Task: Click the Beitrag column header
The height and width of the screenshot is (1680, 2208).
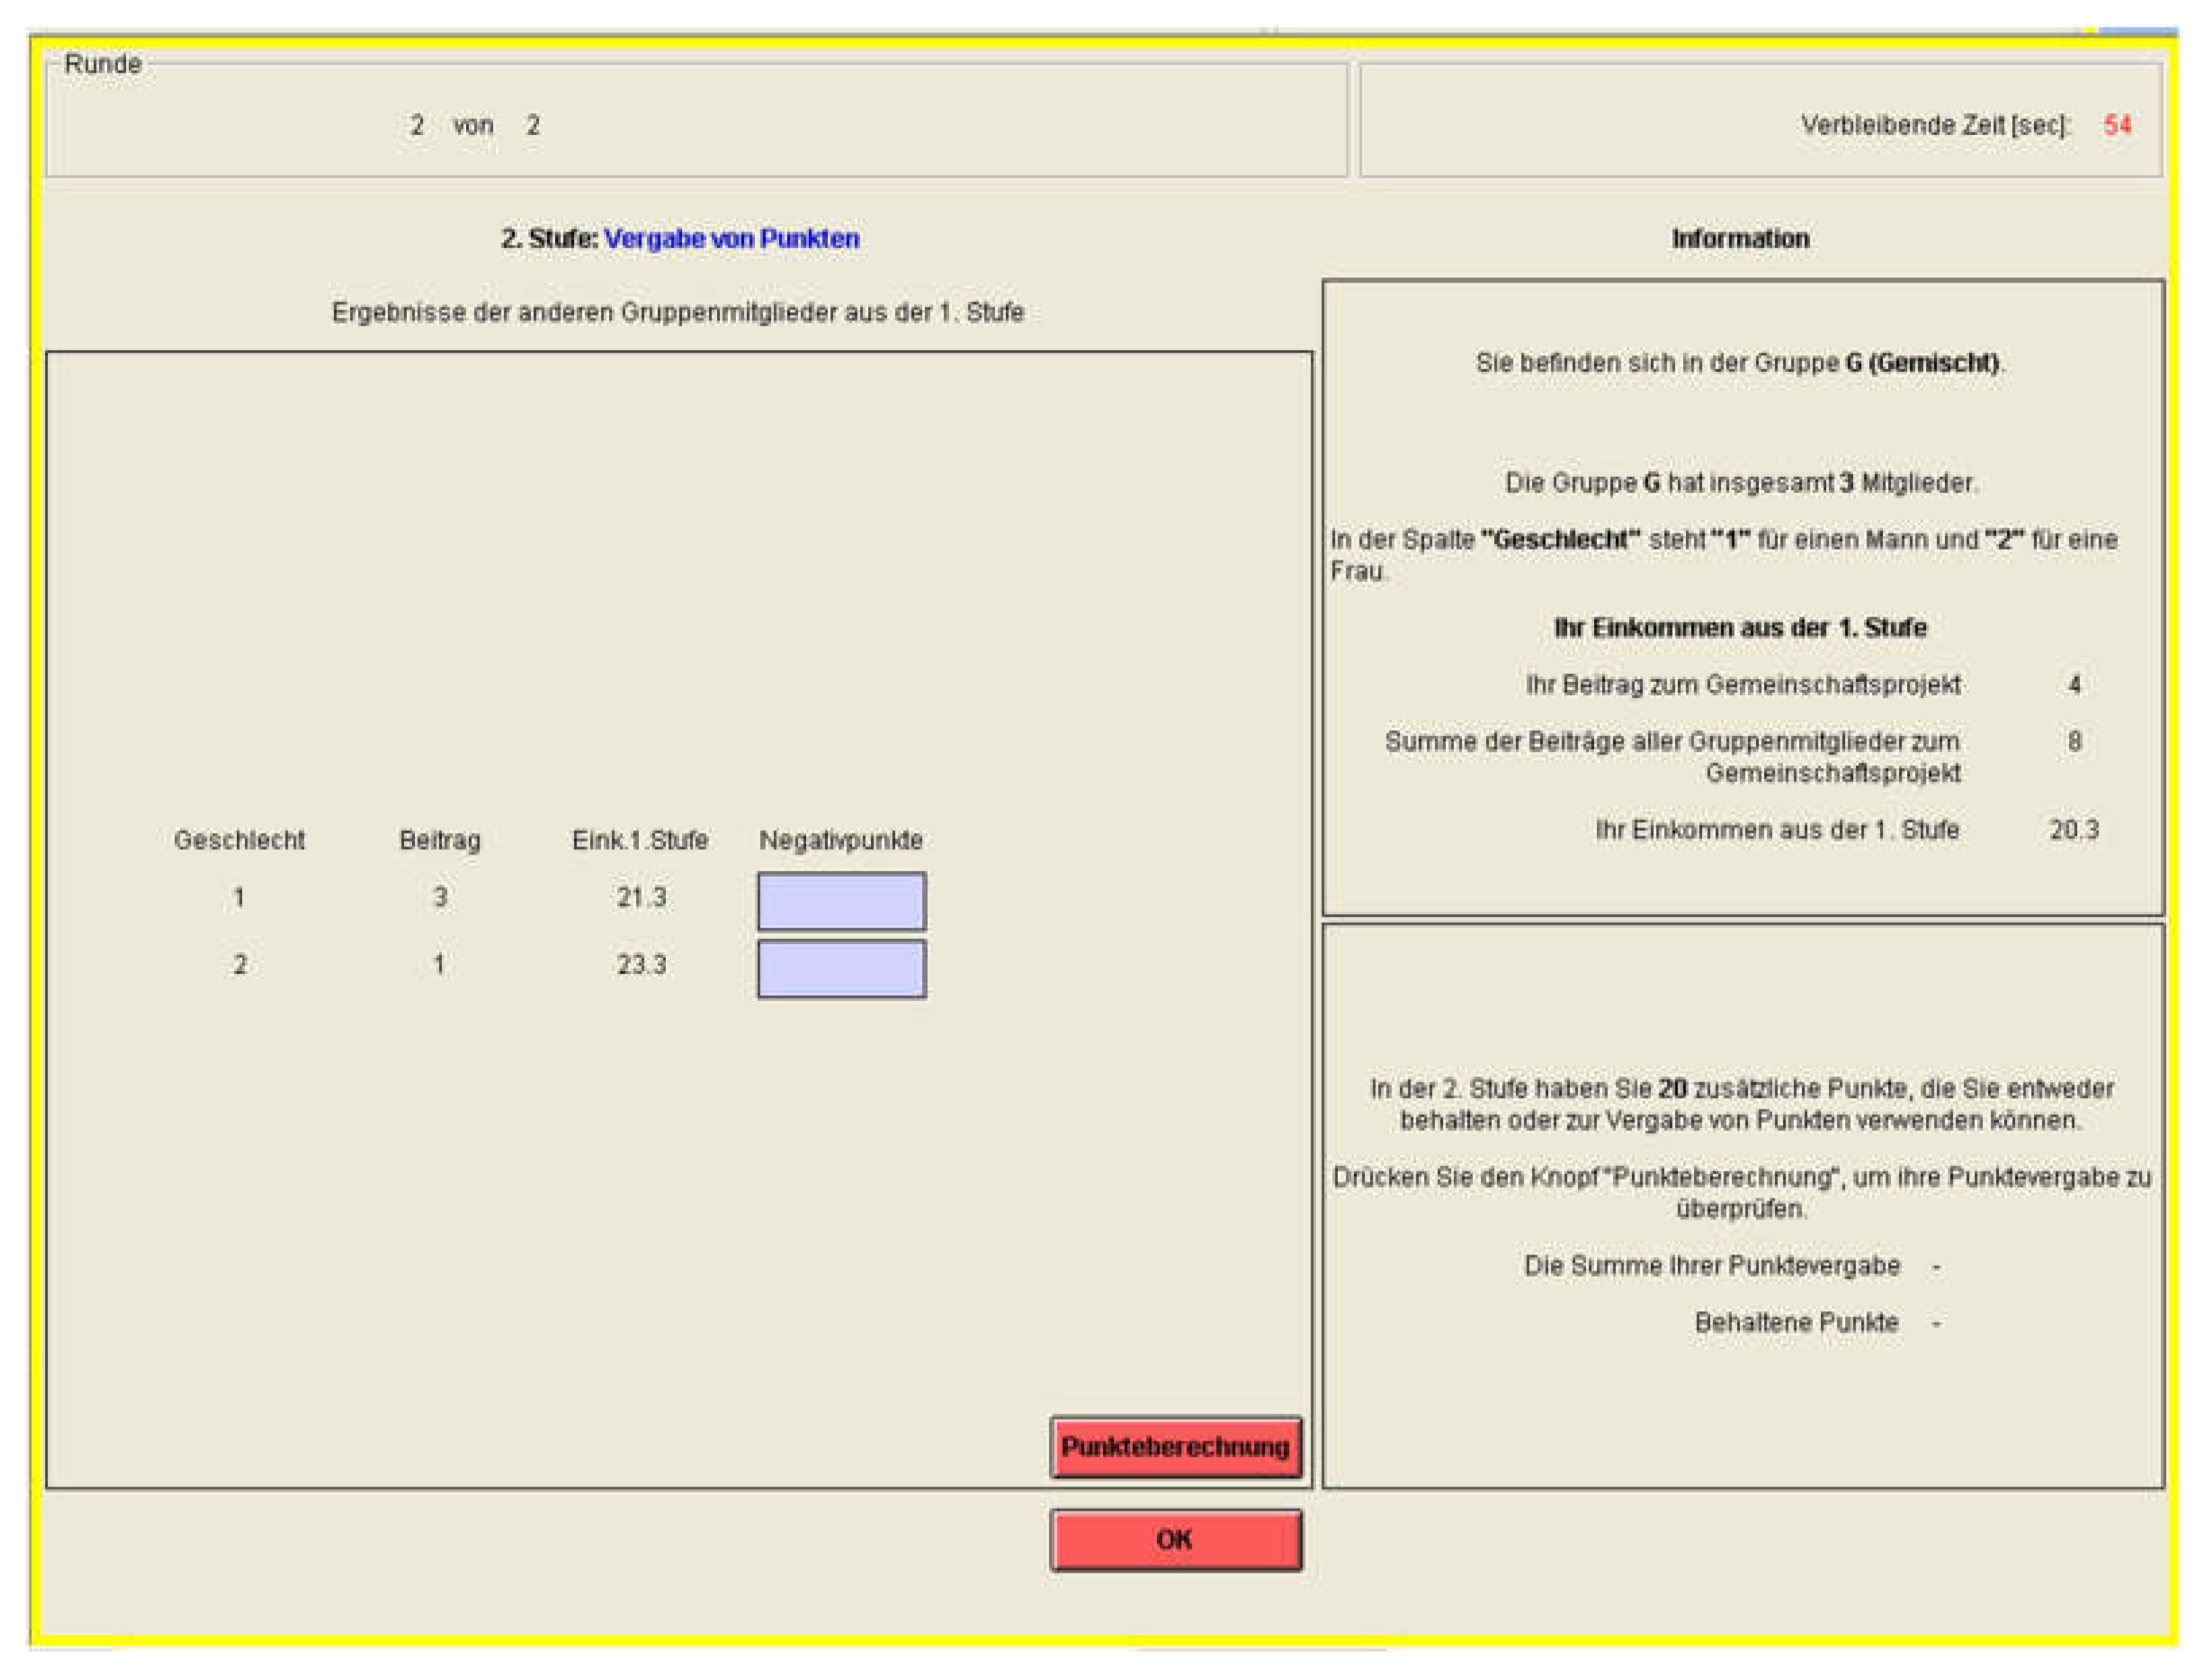Action: pyautogui.click(x=439, y=840)
